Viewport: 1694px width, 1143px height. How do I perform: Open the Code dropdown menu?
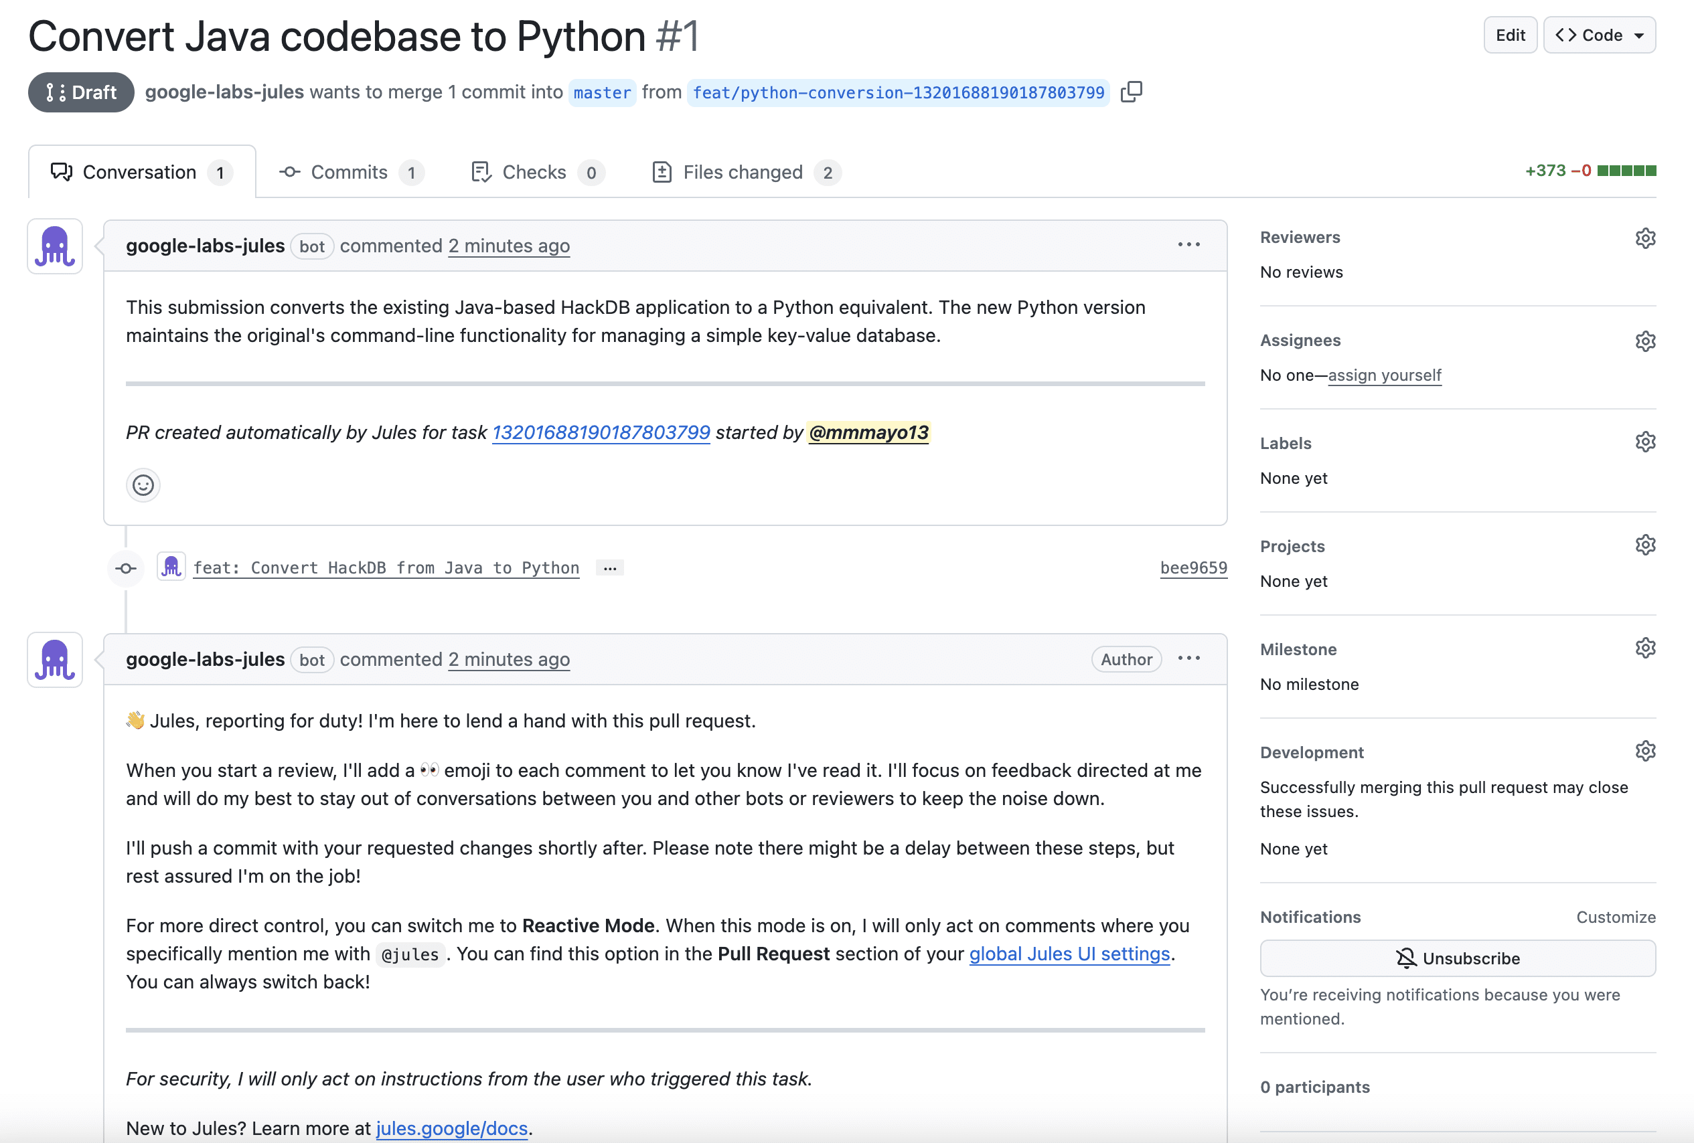[1599, 34]
